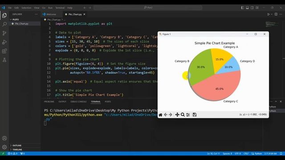Switch to the PROBLEMS panel tab
This screenshot has height=160, width=285.
(x=49, y=102)
